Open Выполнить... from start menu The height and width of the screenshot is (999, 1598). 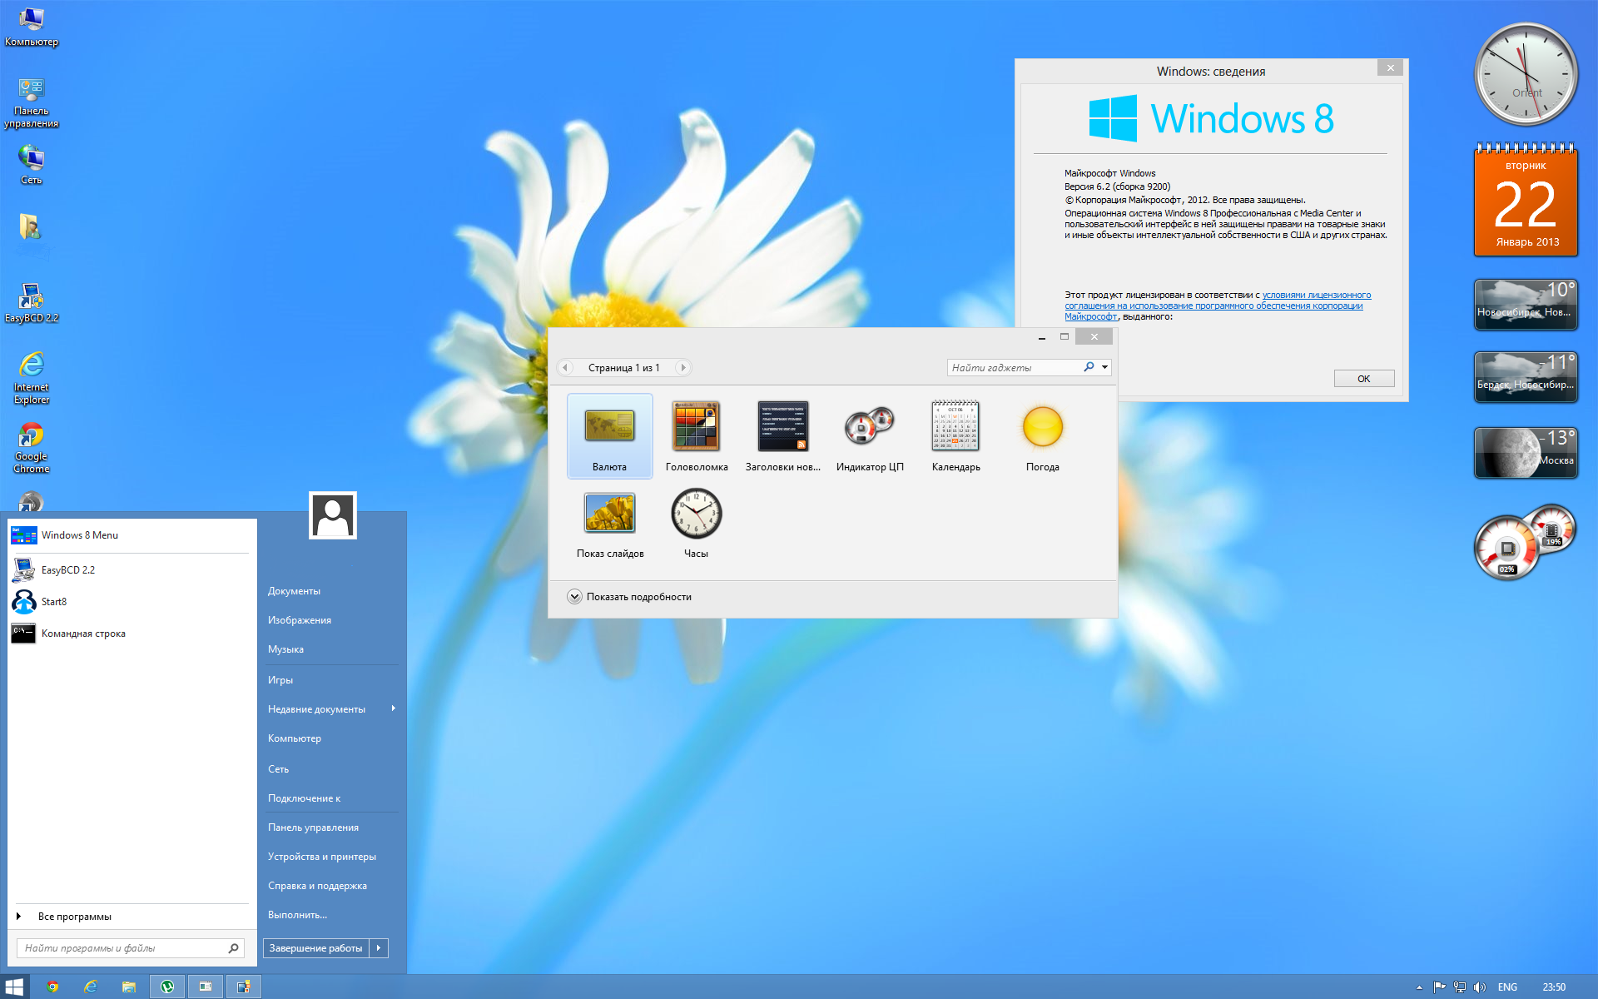(x=297, y=915)
